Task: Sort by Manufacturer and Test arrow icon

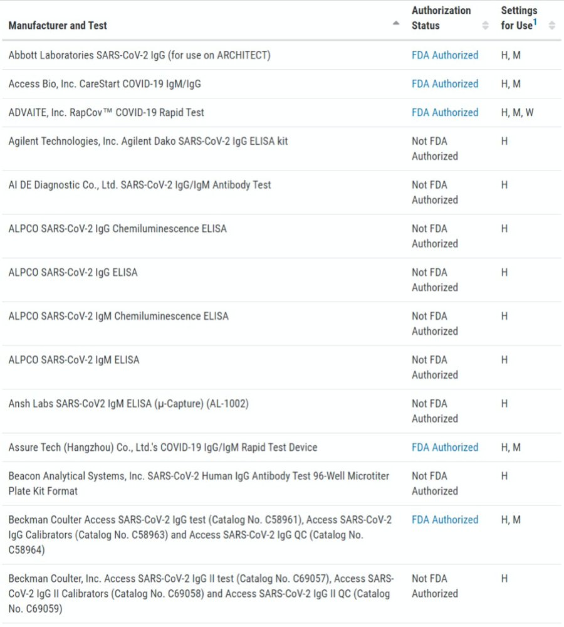Action: click(395, 24)
